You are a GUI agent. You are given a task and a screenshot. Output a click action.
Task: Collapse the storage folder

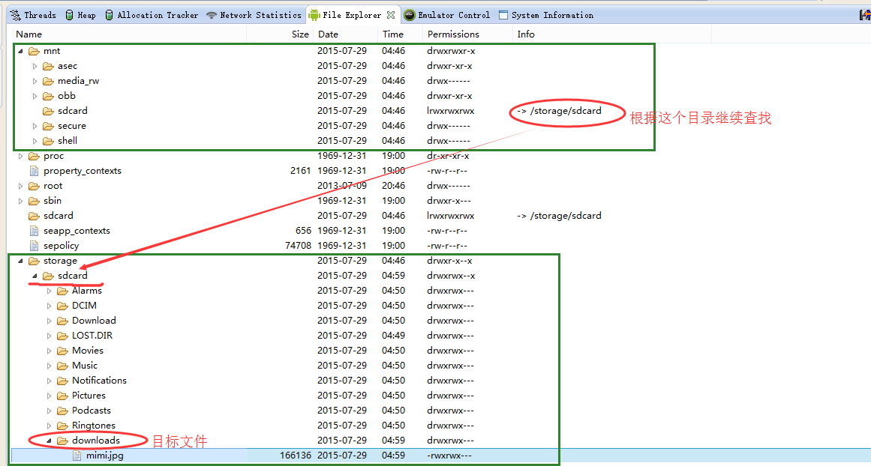pyautogui.click(x=20, y=261)
